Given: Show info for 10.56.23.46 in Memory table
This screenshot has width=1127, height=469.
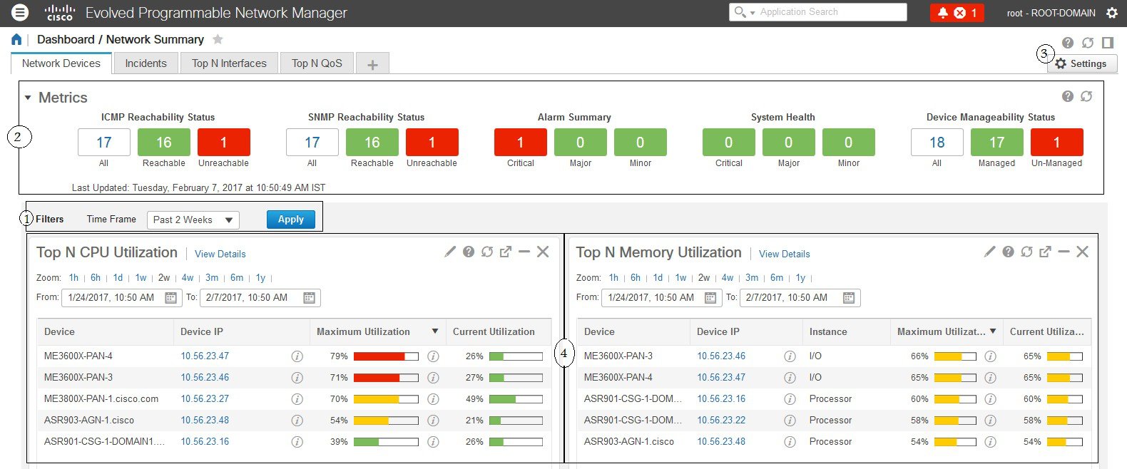Looking at the screenshot, I should point(790,356).
